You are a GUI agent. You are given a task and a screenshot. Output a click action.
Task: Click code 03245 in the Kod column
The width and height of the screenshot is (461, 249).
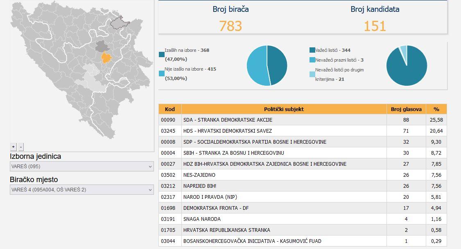pyautogui.click(x=168, y=131)
